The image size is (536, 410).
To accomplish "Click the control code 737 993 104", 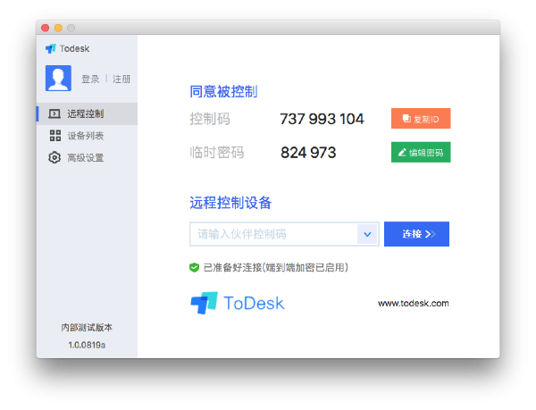I will coord(322,119).
